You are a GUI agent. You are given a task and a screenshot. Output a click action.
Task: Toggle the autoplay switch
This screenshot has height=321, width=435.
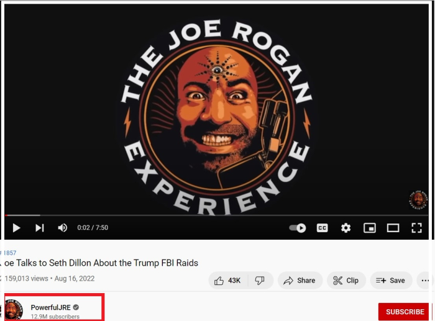pos(298,228)
